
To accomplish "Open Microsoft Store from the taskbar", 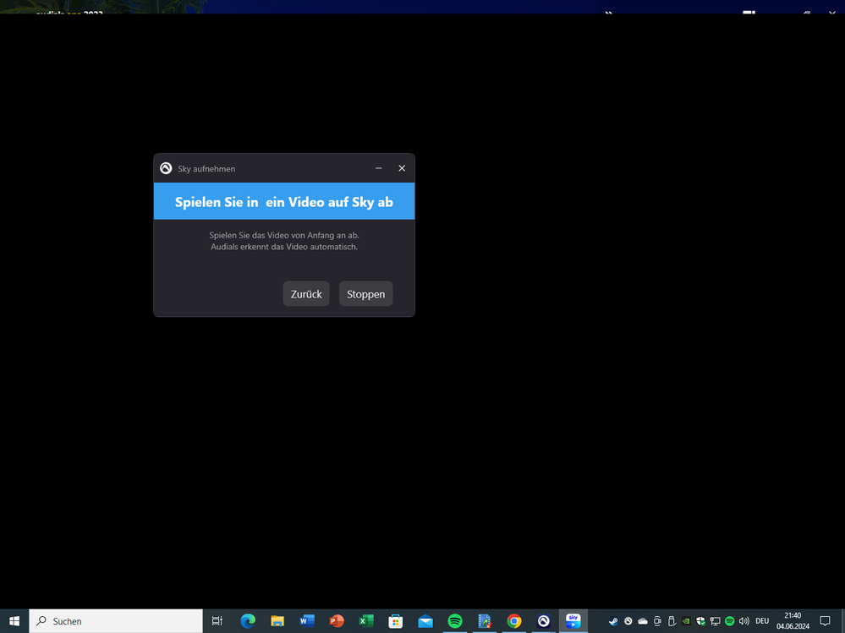I will pyautogui.click(x=396, y=621).
